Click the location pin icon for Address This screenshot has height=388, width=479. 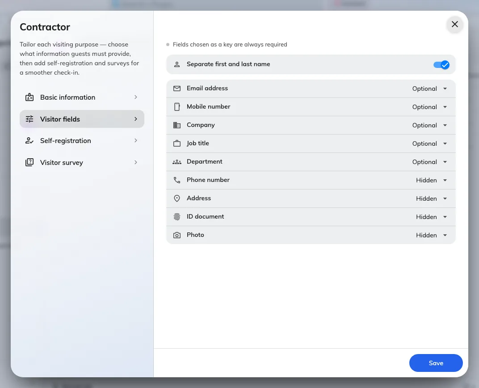(177, 198)
